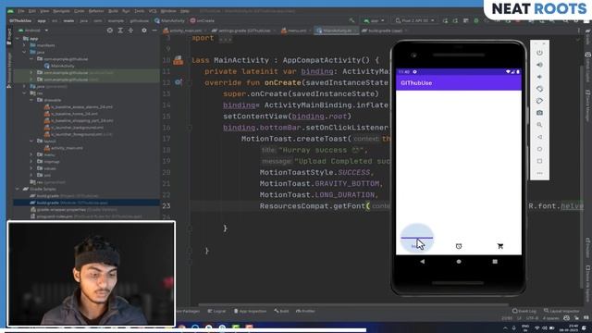Screen dimensions: 592x333
Task: Click the green debug bug icon
Action: (x=476, y=20)
